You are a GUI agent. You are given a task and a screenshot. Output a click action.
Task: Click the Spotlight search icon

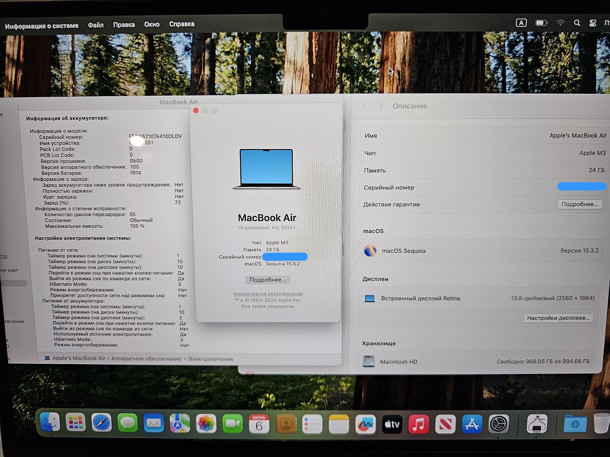click(x=577, y=23)
